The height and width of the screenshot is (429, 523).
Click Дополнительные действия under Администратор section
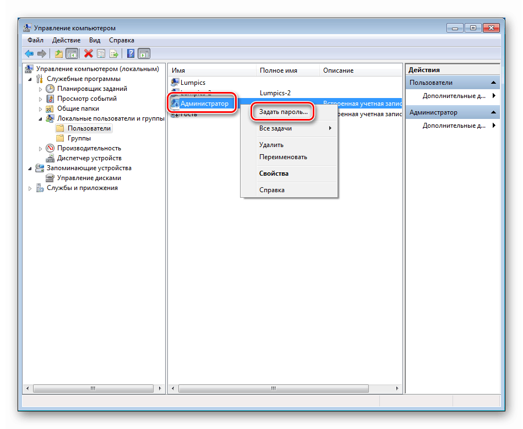(454, 126)
